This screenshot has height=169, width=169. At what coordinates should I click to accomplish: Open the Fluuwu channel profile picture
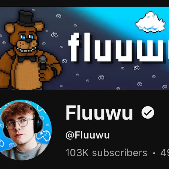click(25, 130)
